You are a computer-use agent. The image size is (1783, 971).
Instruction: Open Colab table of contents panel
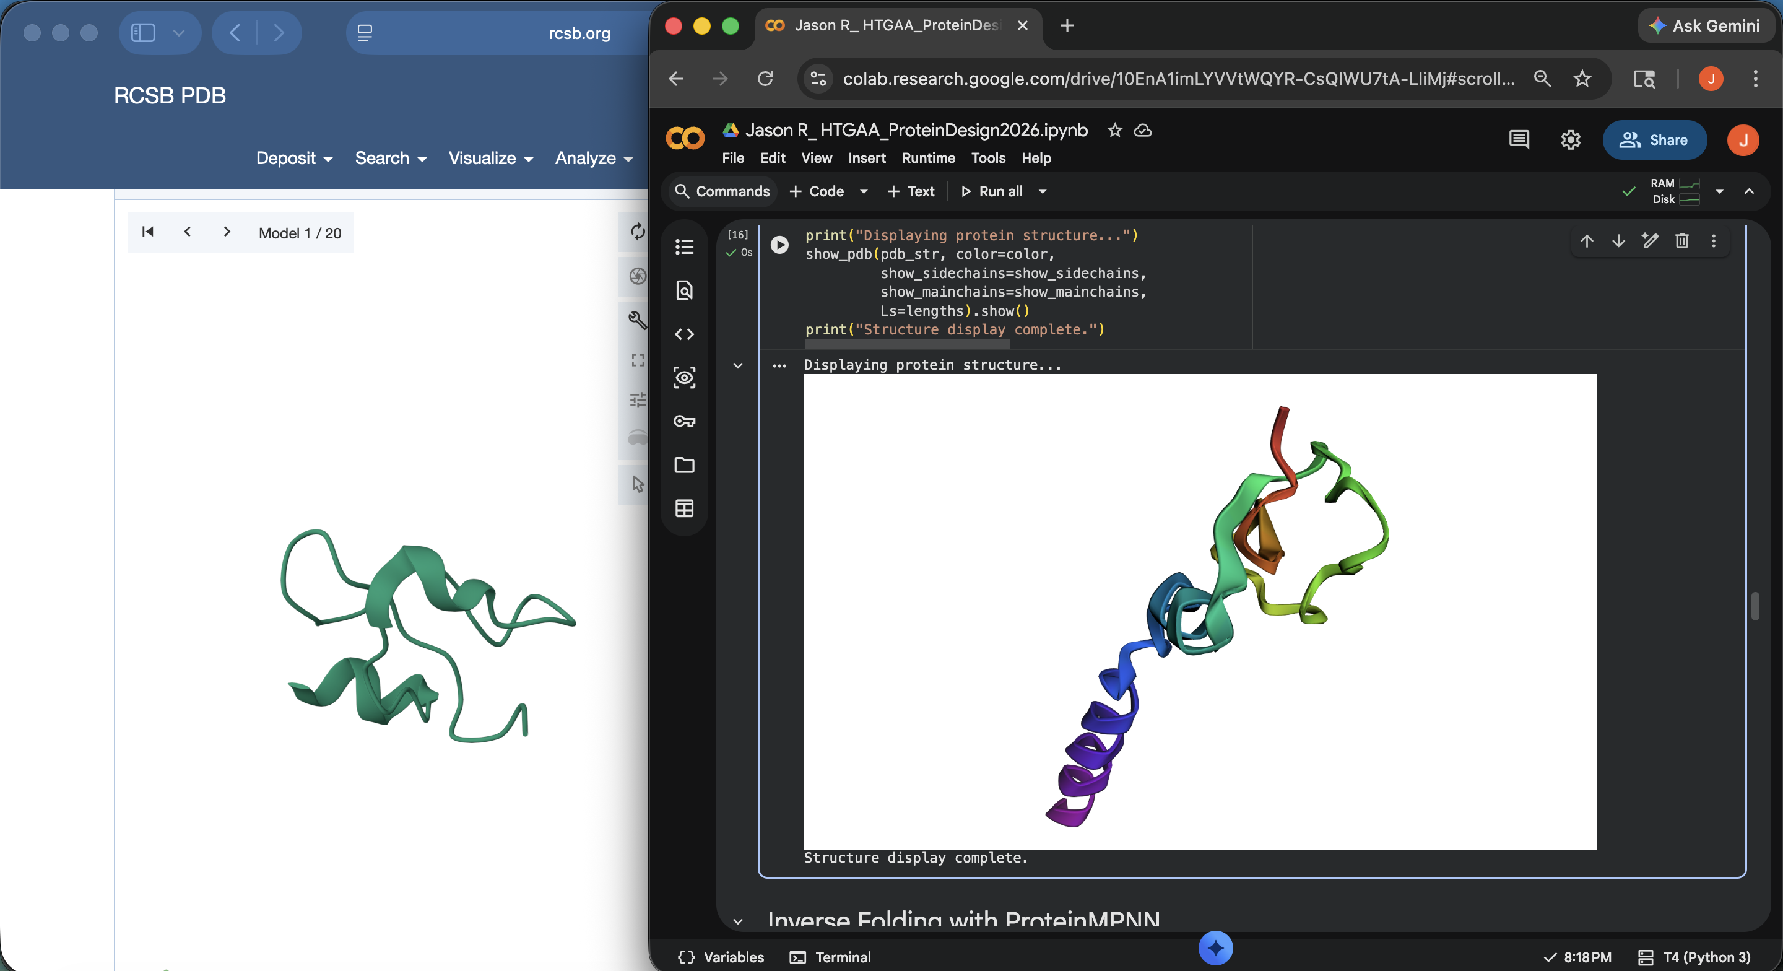[x=684, y=246]
